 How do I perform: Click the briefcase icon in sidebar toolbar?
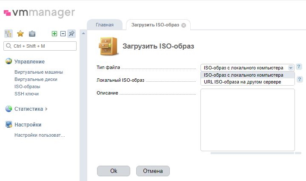tap(32, 34)
